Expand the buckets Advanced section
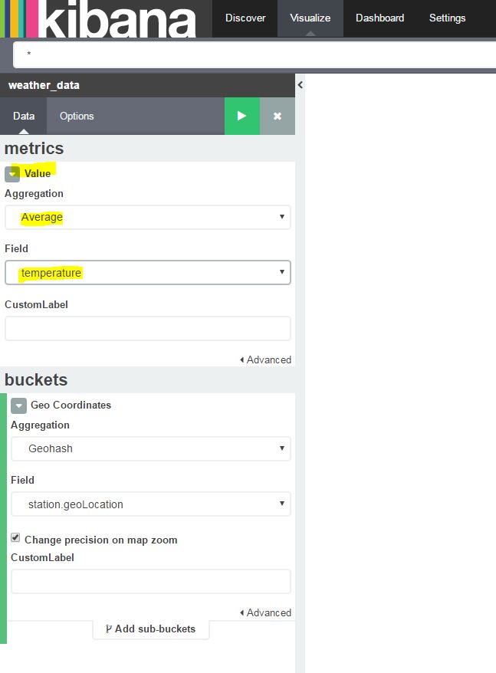Image resolution: width=496 pixels, height=673 pixels. [x=265, y=612]
